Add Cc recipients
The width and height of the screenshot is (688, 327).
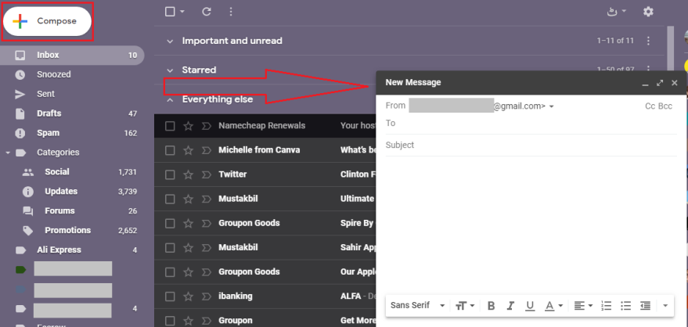coord(650,106)
